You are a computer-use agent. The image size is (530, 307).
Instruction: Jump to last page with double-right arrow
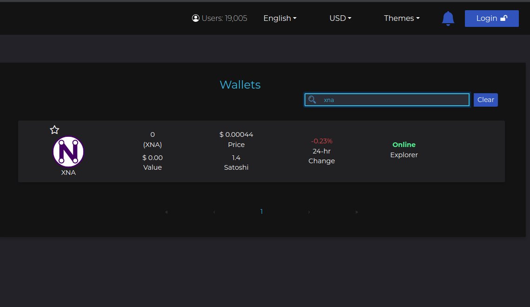[356, 212]
